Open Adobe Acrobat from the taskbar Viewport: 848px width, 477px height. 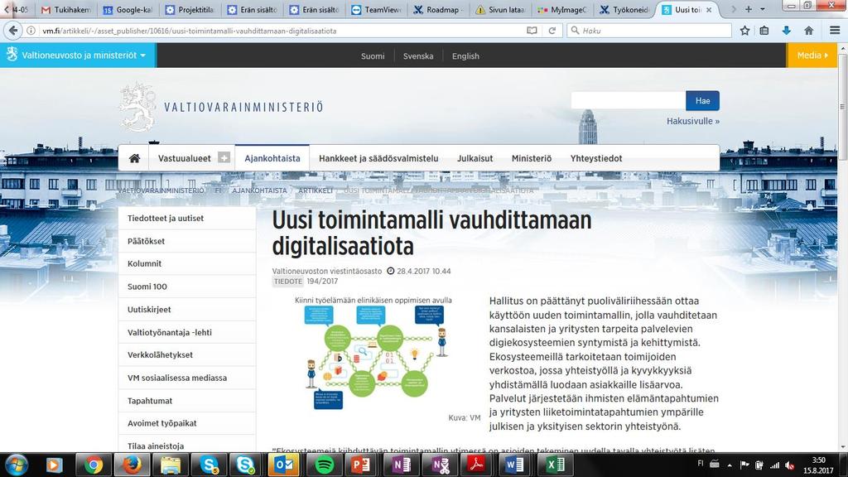click(x=476, y=465)
